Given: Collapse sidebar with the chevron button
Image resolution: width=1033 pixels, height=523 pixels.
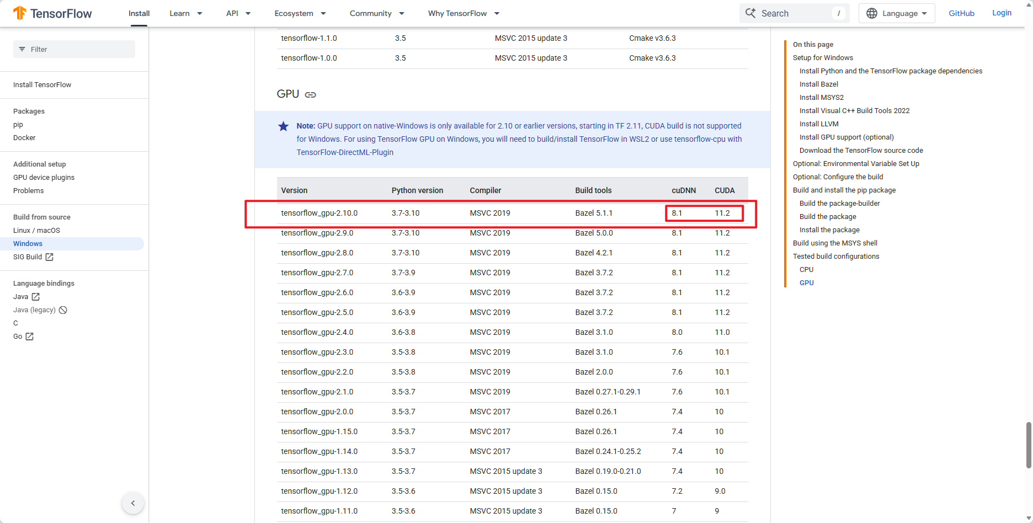Looking at the screenshot, I should 133,503.
